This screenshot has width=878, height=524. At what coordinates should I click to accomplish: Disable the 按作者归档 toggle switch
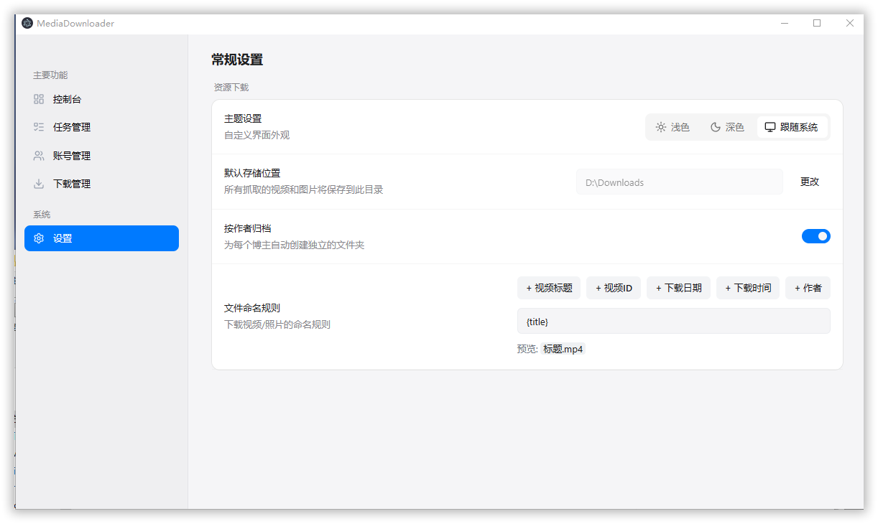[x=815, y=236]
